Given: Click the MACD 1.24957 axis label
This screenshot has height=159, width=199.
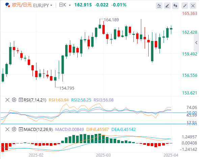Looking at the screenshot, I should tap(189, 137).
